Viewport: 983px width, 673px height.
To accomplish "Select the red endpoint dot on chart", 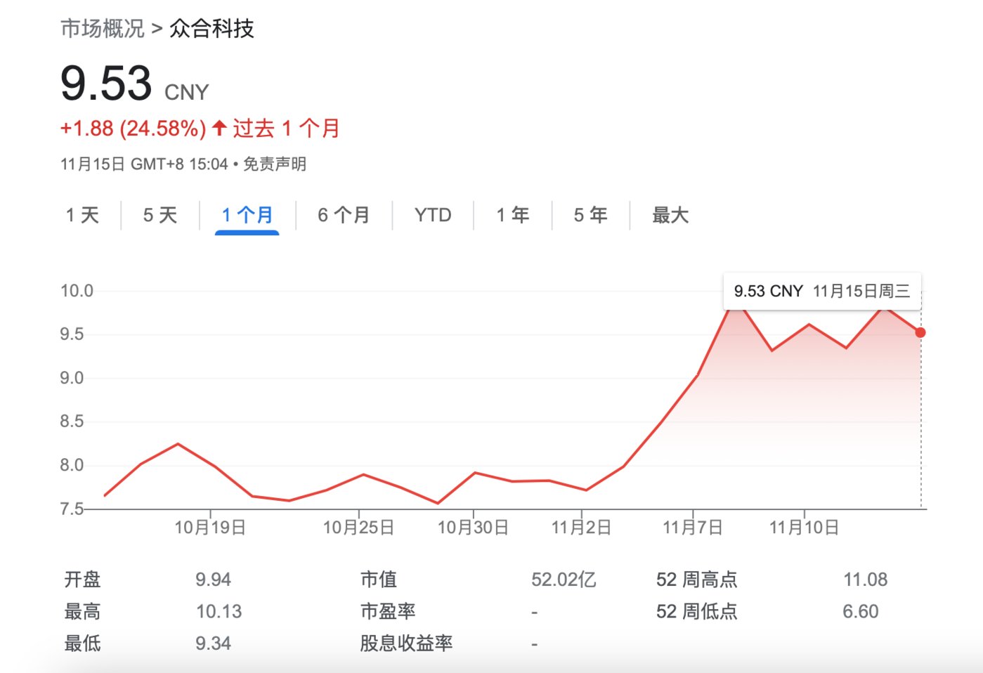I will 920,332.
